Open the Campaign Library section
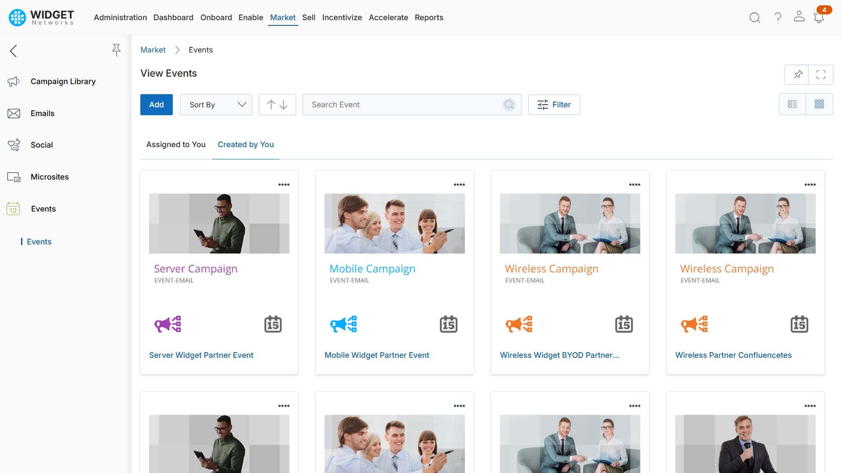 [x=63, y=81]
